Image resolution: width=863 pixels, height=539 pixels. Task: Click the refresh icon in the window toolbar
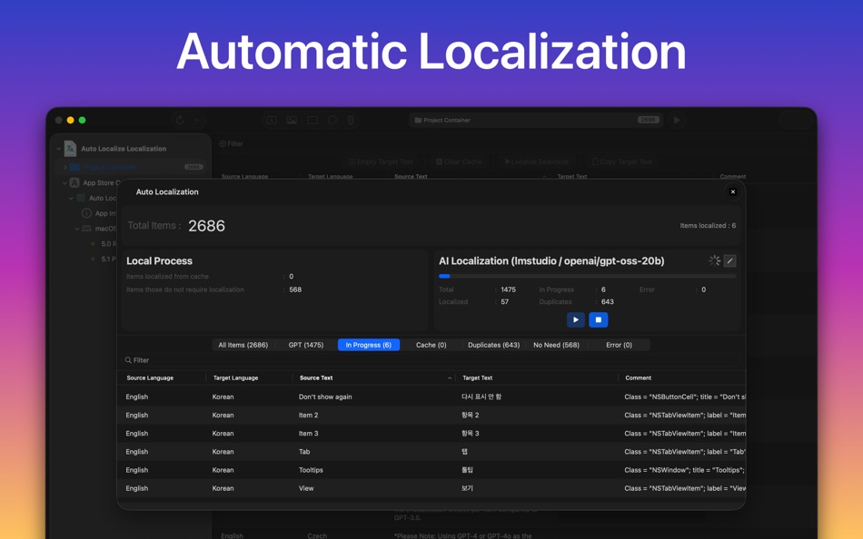(x=180, y=120)
